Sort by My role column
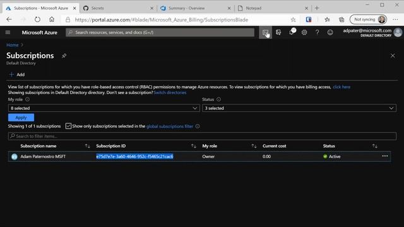This screenshot has width=404, height=227. click(254, 146)
